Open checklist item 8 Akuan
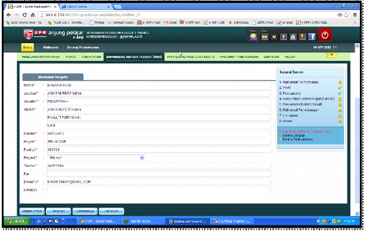This screenshot has height=232, width=367. [286, 121]
